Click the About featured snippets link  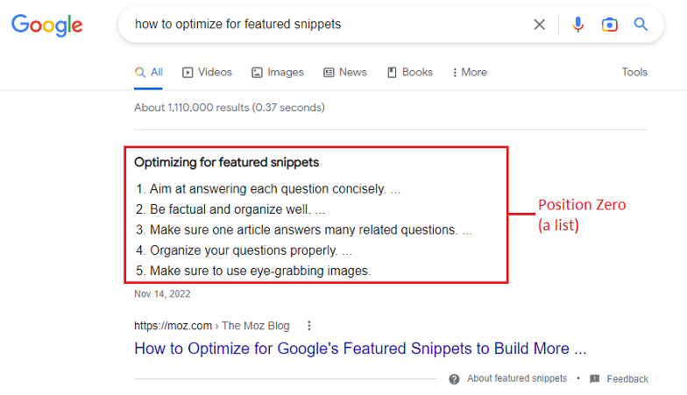(x=517, y=378)
